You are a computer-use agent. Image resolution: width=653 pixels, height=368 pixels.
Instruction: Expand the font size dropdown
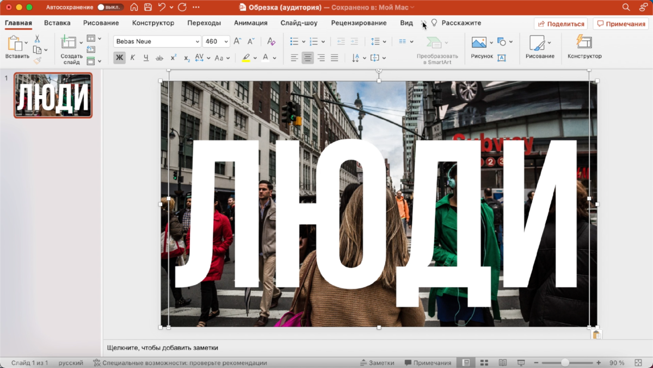point(225,42)
